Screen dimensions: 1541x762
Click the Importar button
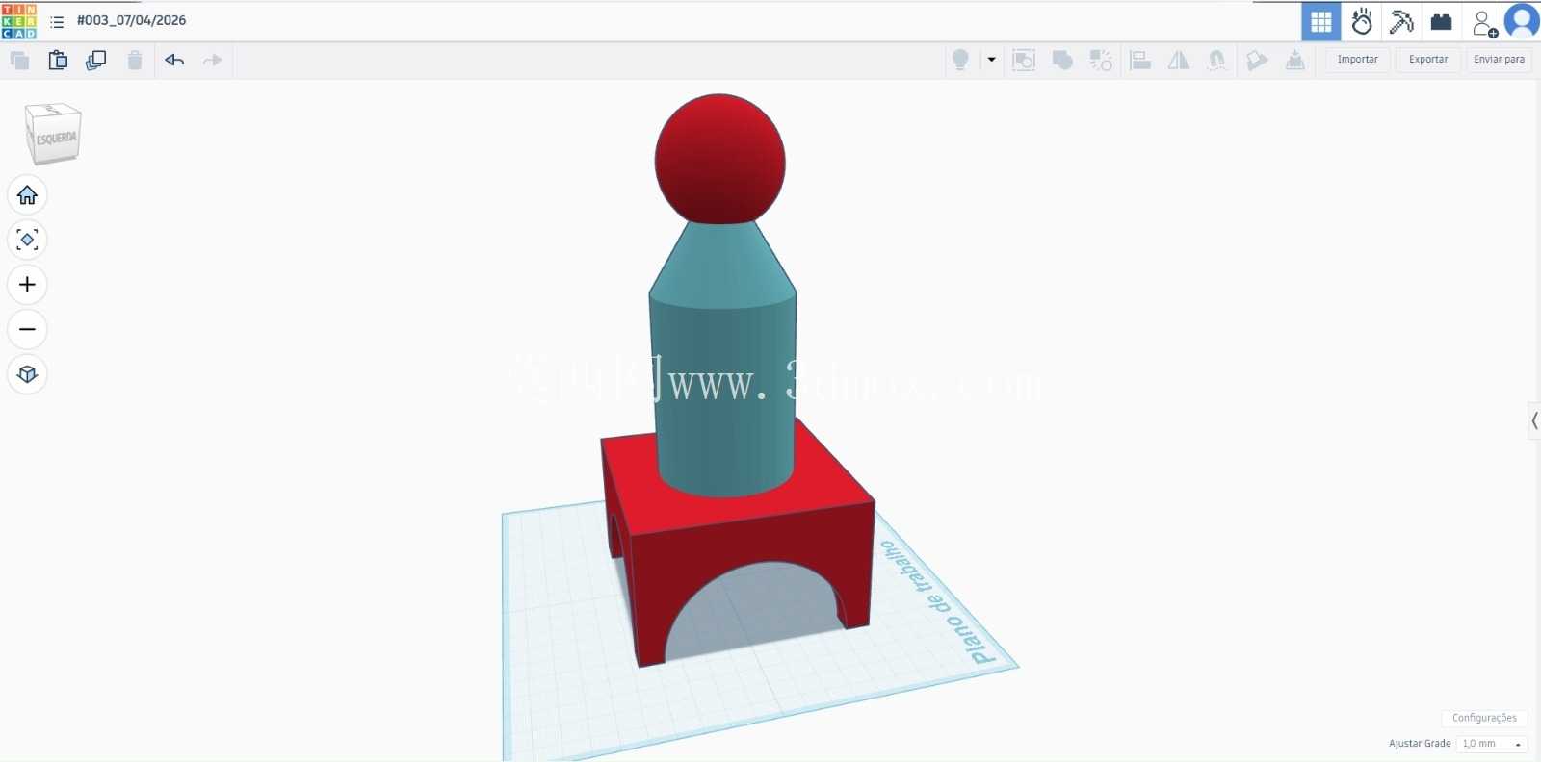pyautogui.click(x=1357, y=60)
